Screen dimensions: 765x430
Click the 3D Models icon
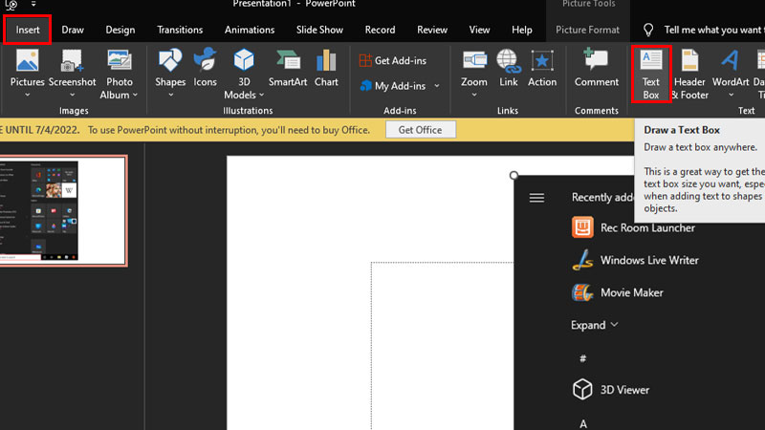pos(244,61)
